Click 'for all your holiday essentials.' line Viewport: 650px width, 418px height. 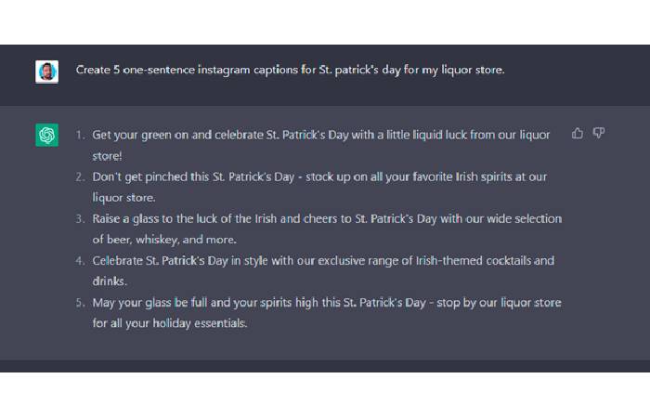170,323
